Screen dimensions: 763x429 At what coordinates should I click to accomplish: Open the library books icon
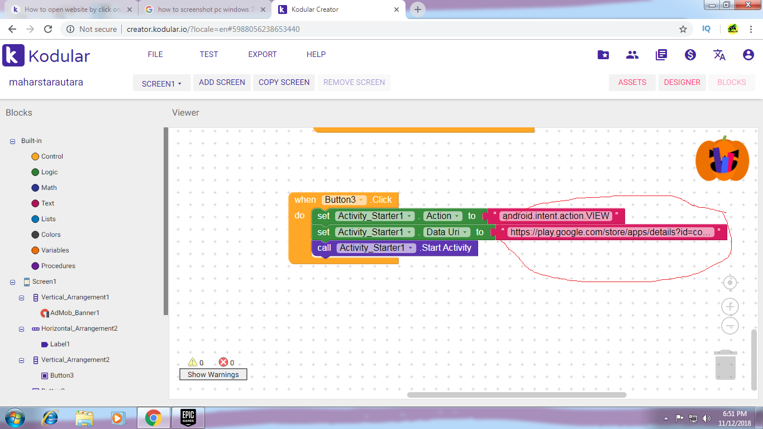[x=661, y=55]
